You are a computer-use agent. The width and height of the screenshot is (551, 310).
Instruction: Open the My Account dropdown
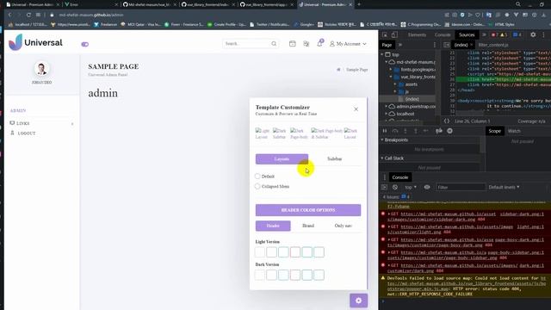coord(348,44)
